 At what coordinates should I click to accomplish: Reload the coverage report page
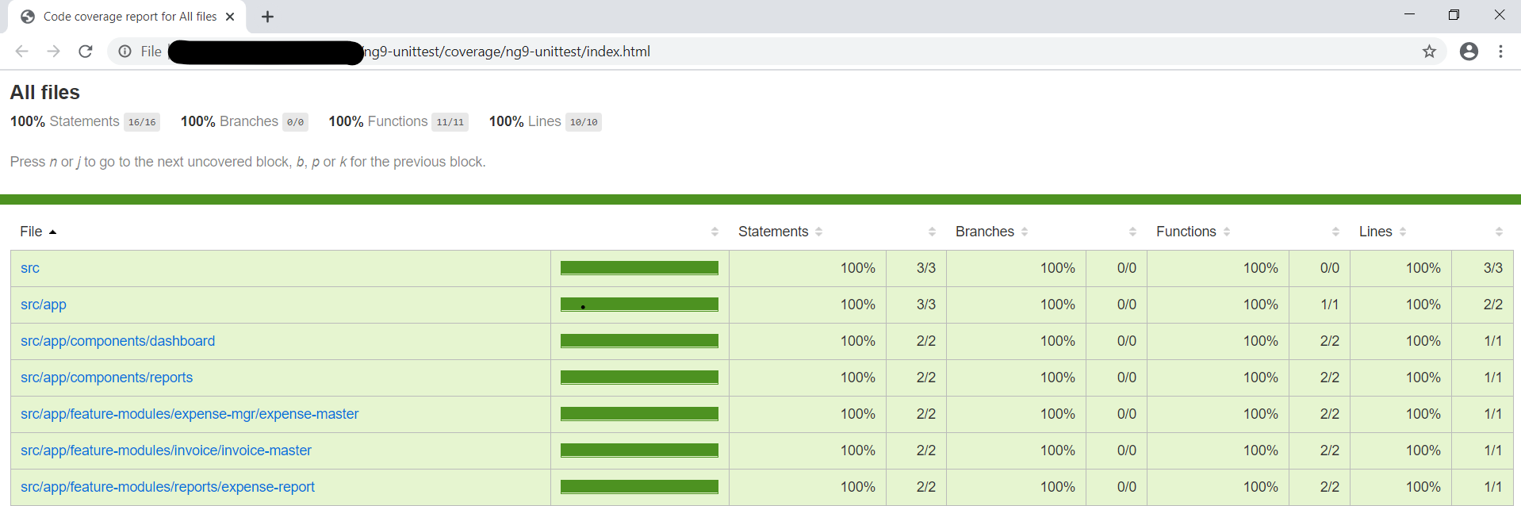(86, 52)
